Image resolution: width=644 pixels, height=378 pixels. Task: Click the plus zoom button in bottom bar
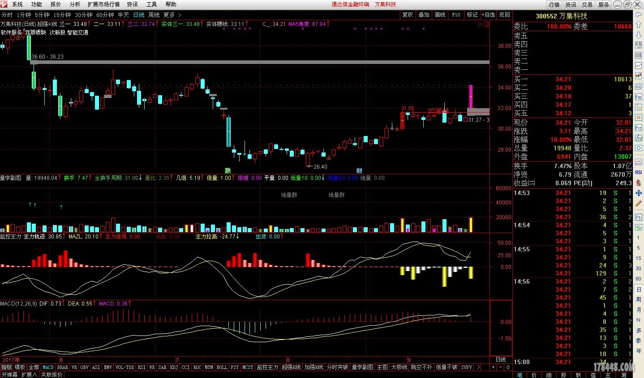pos(494,367)
